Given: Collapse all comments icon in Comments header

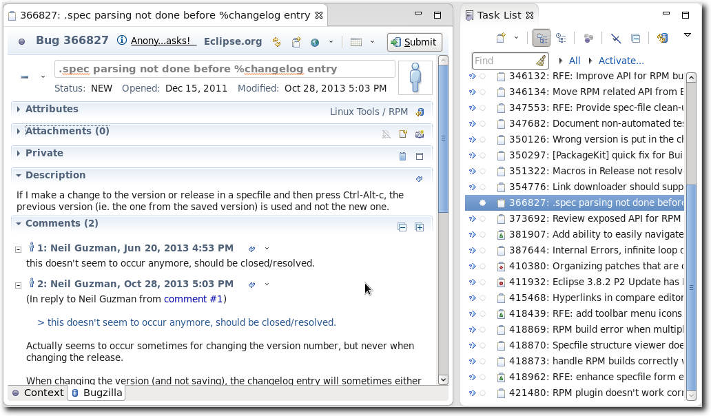Looking at the screenshot, I should (402, 227).
